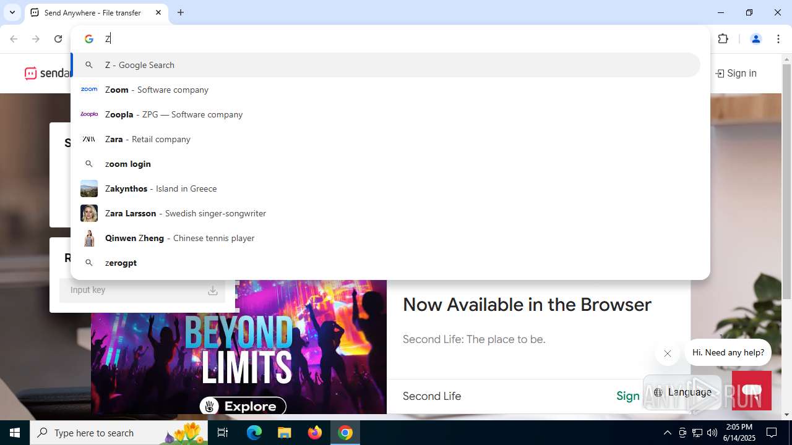Click the Google icon in address bar
Screen dimensions: 792x445
click(x=89, y=39)
